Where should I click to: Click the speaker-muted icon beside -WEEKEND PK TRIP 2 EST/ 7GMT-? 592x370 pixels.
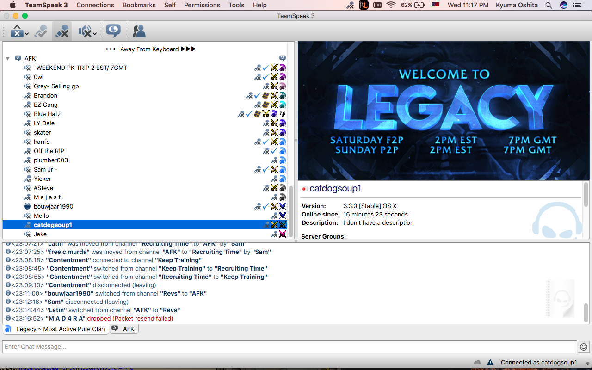pyautogui.click(x=27, y=68)
